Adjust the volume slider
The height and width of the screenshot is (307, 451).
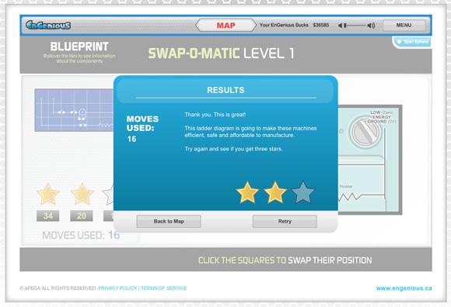click(355, 26)
